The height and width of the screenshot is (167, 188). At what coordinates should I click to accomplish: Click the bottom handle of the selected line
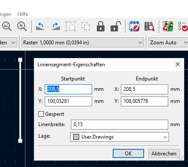(20, 141)
